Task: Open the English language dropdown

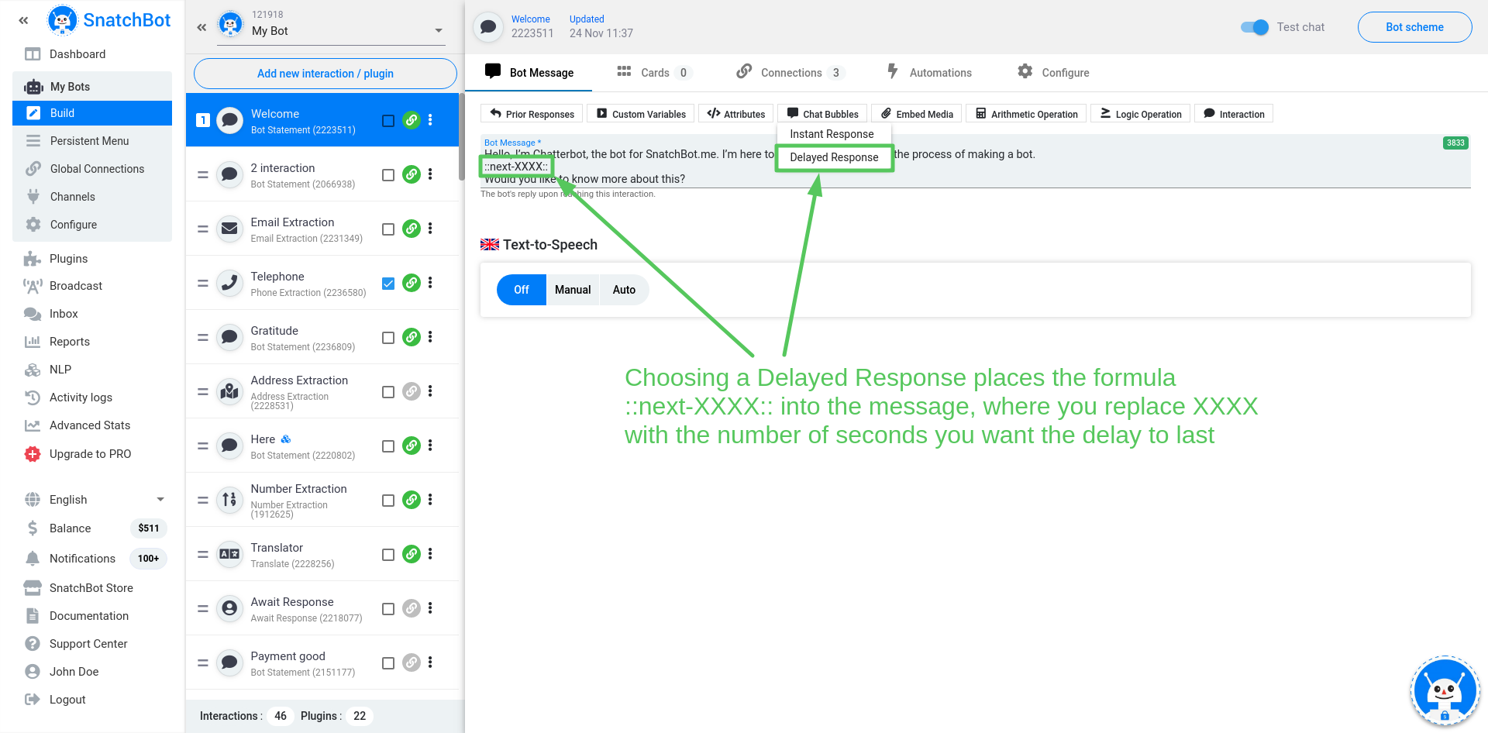Action: (x=96, y=500)
